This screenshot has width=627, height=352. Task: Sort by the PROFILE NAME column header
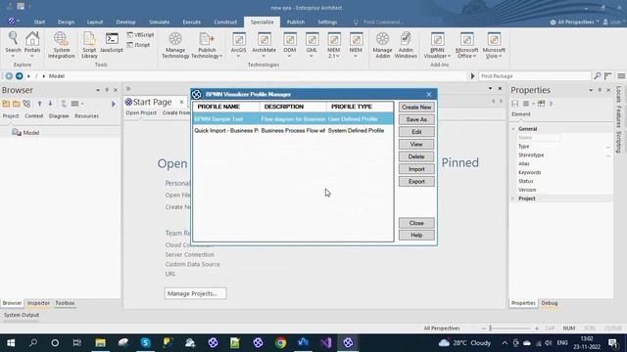[226, 107]
